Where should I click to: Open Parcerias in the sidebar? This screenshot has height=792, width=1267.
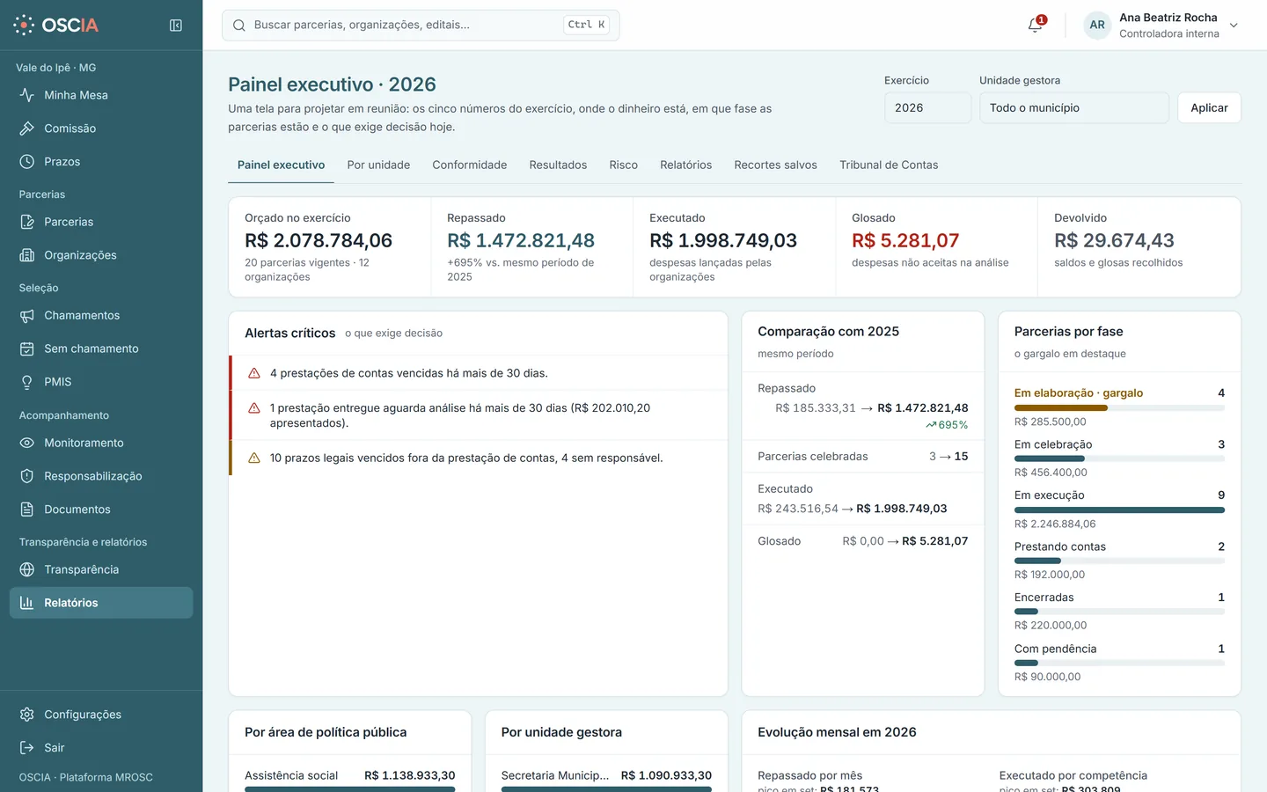click(101, 222)
